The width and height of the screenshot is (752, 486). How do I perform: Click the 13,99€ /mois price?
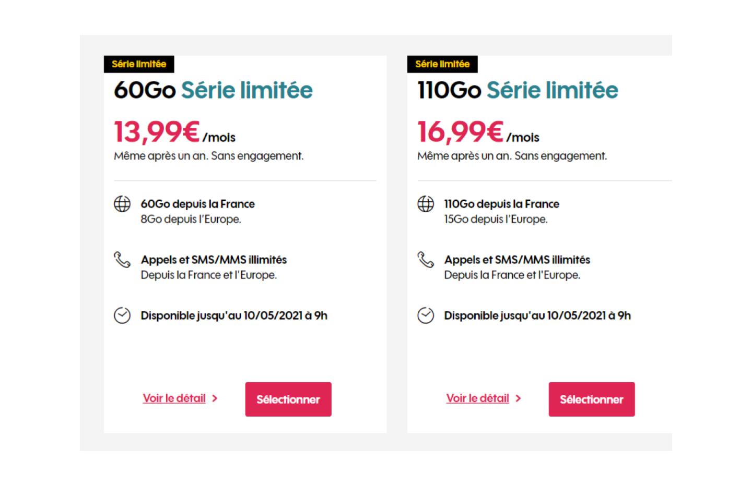pos(174,132)
